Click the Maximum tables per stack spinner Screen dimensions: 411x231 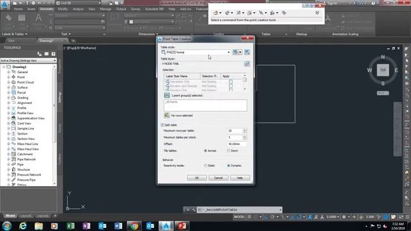[245, 137]
